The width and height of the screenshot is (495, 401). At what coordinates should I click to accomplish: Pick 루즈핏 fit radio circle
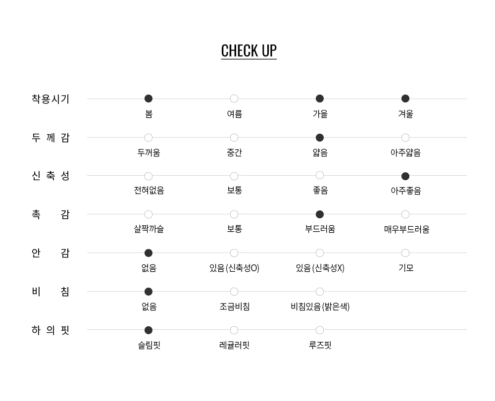click(320, 330)
